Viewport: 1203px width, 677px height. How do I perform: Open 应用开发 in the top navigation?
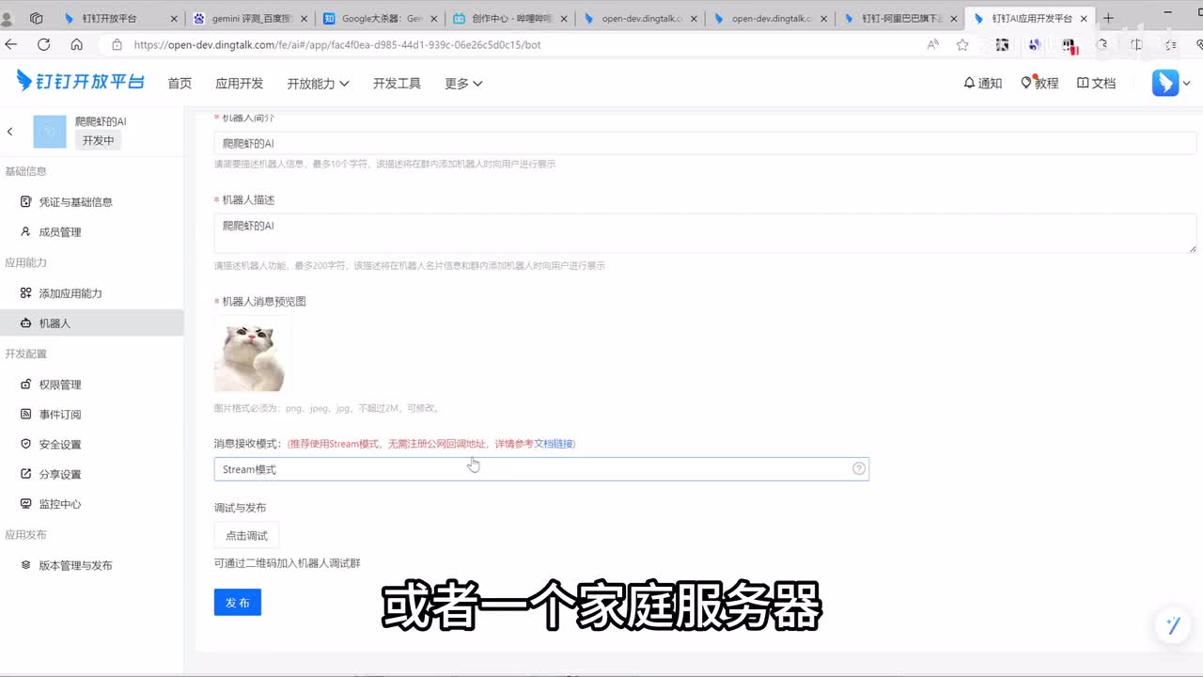point(239,84)
